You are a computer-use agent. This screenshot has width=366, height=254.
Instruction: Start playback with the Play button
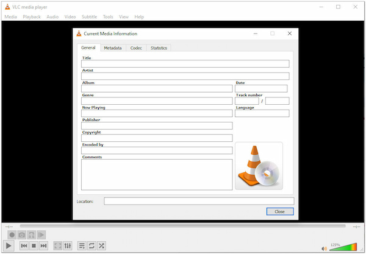point(9,245)
